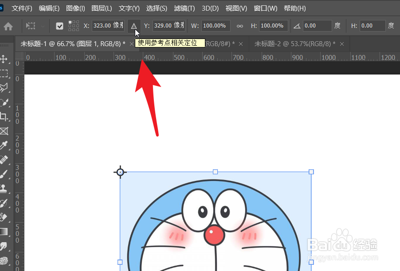Select the Eyedropper tool
Viewport: 400px width, 271px height.
click(4, 145)
